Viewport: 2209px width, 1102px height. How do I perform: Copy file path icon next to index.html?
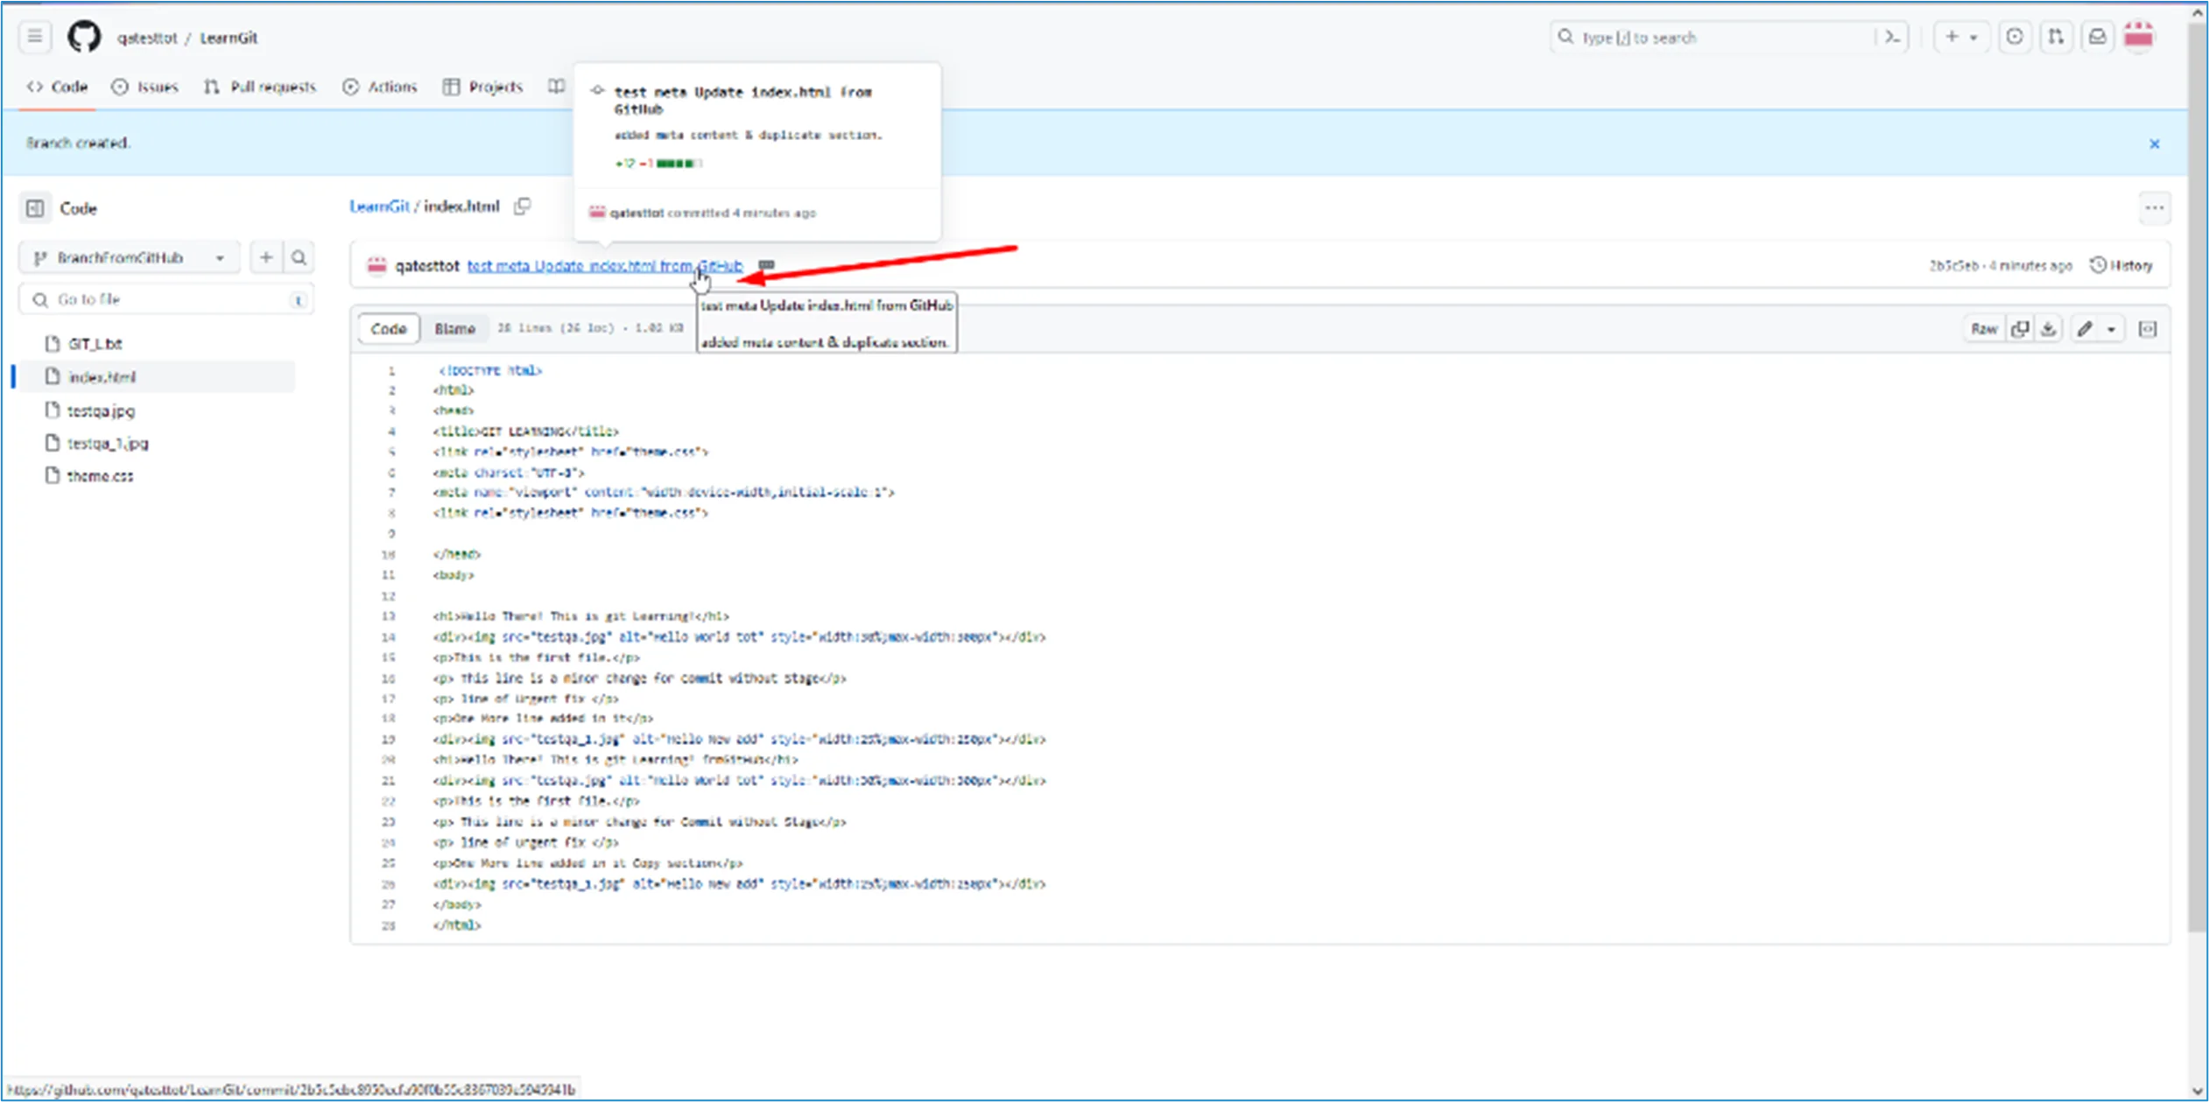(x=523, y=207)
